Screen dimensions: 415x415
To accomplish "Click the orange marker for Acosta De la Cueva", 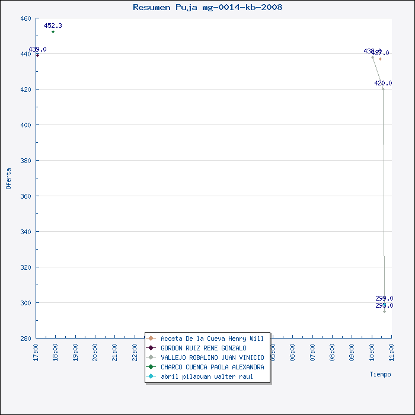I will (x=152, y=339).
